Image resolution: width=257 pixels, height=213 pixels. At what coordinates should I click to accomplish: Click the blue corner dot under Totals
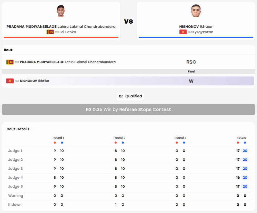click(245, 143)
